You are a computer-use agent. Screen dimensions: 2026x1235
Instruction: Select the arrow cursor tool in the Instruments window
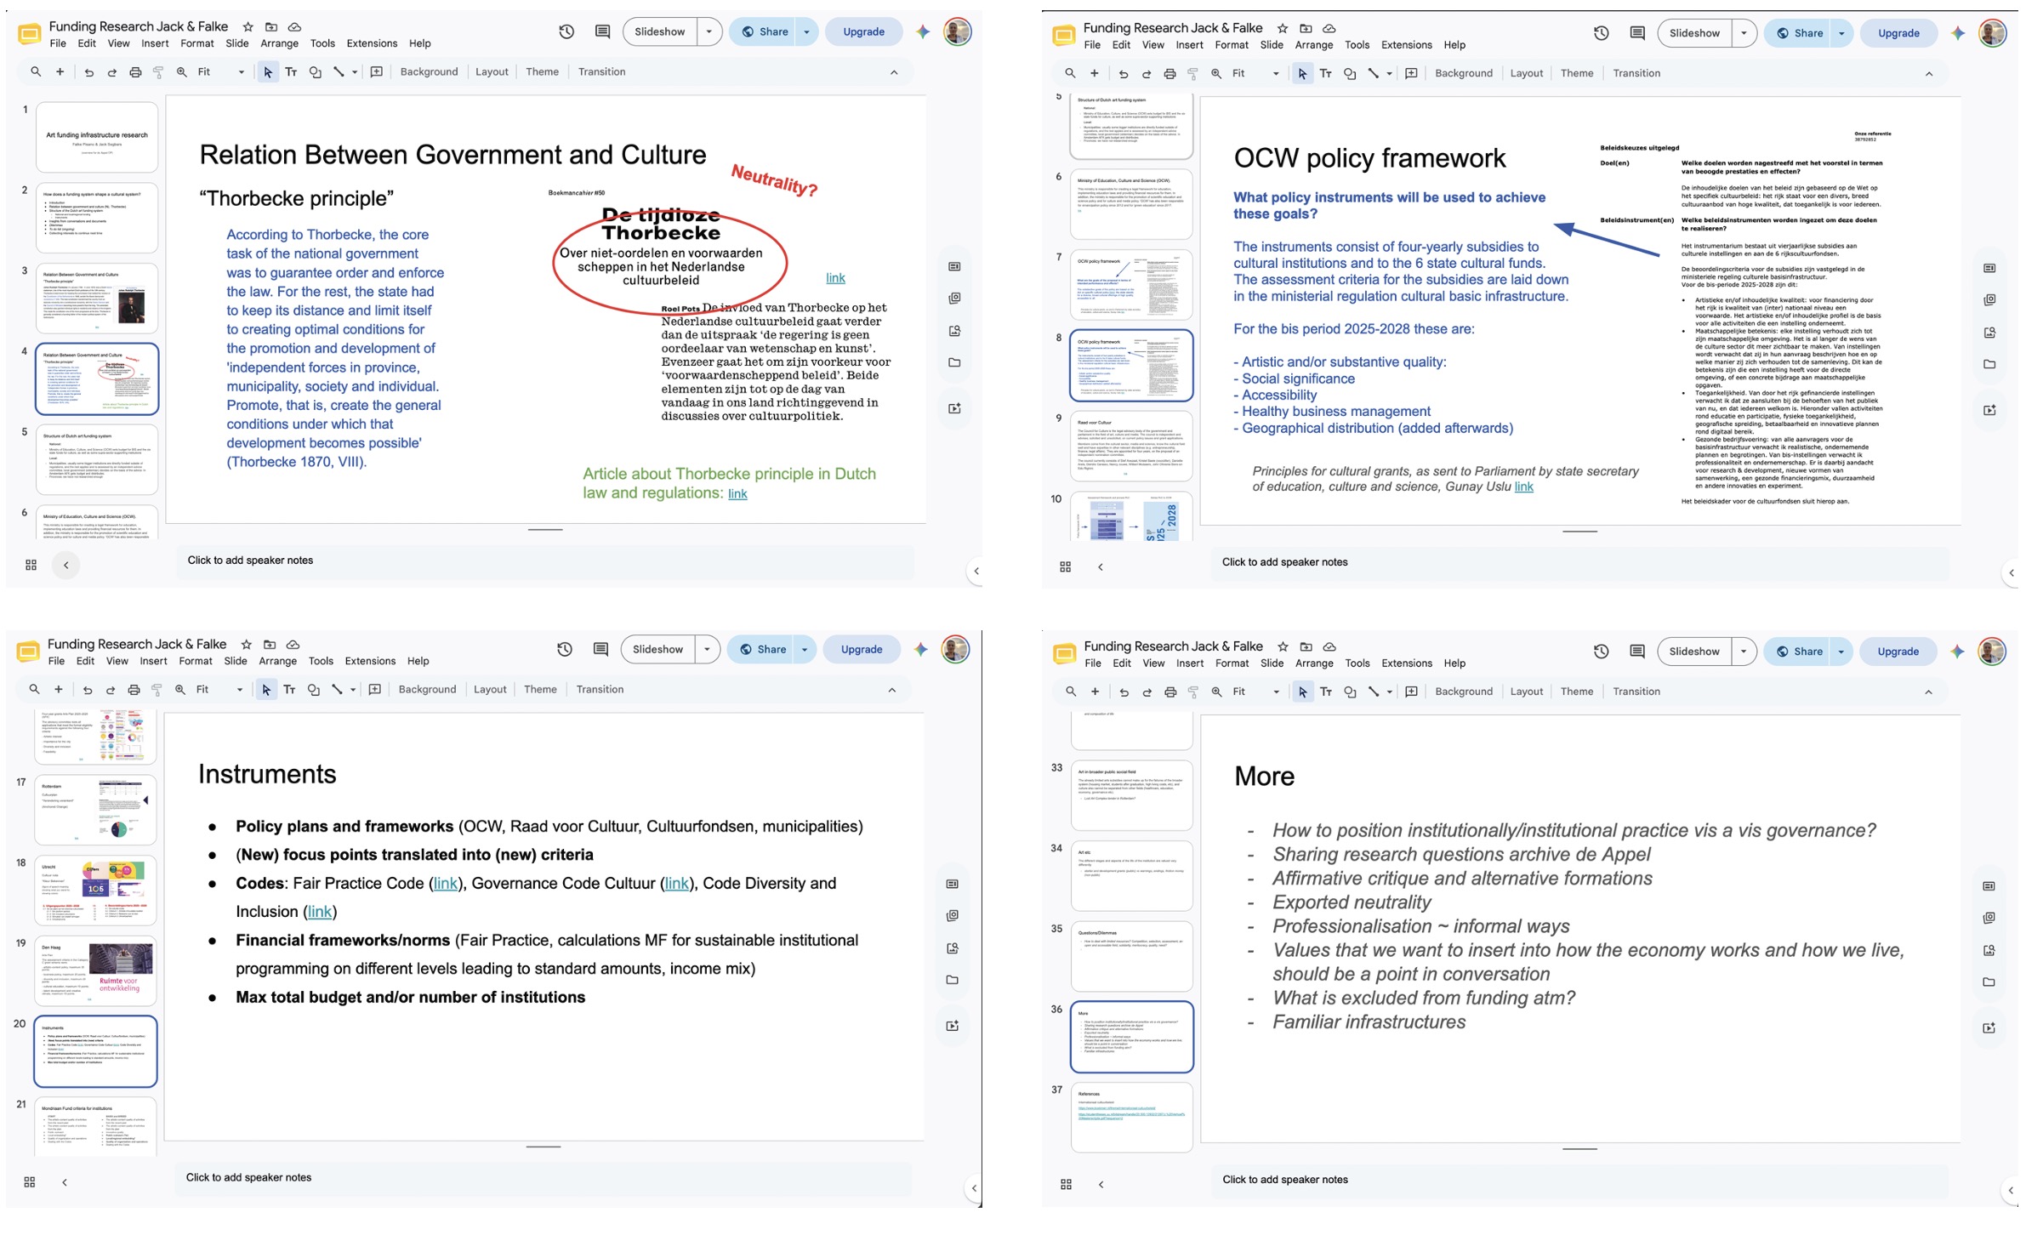pyautogui.click(x=266, y=690)
